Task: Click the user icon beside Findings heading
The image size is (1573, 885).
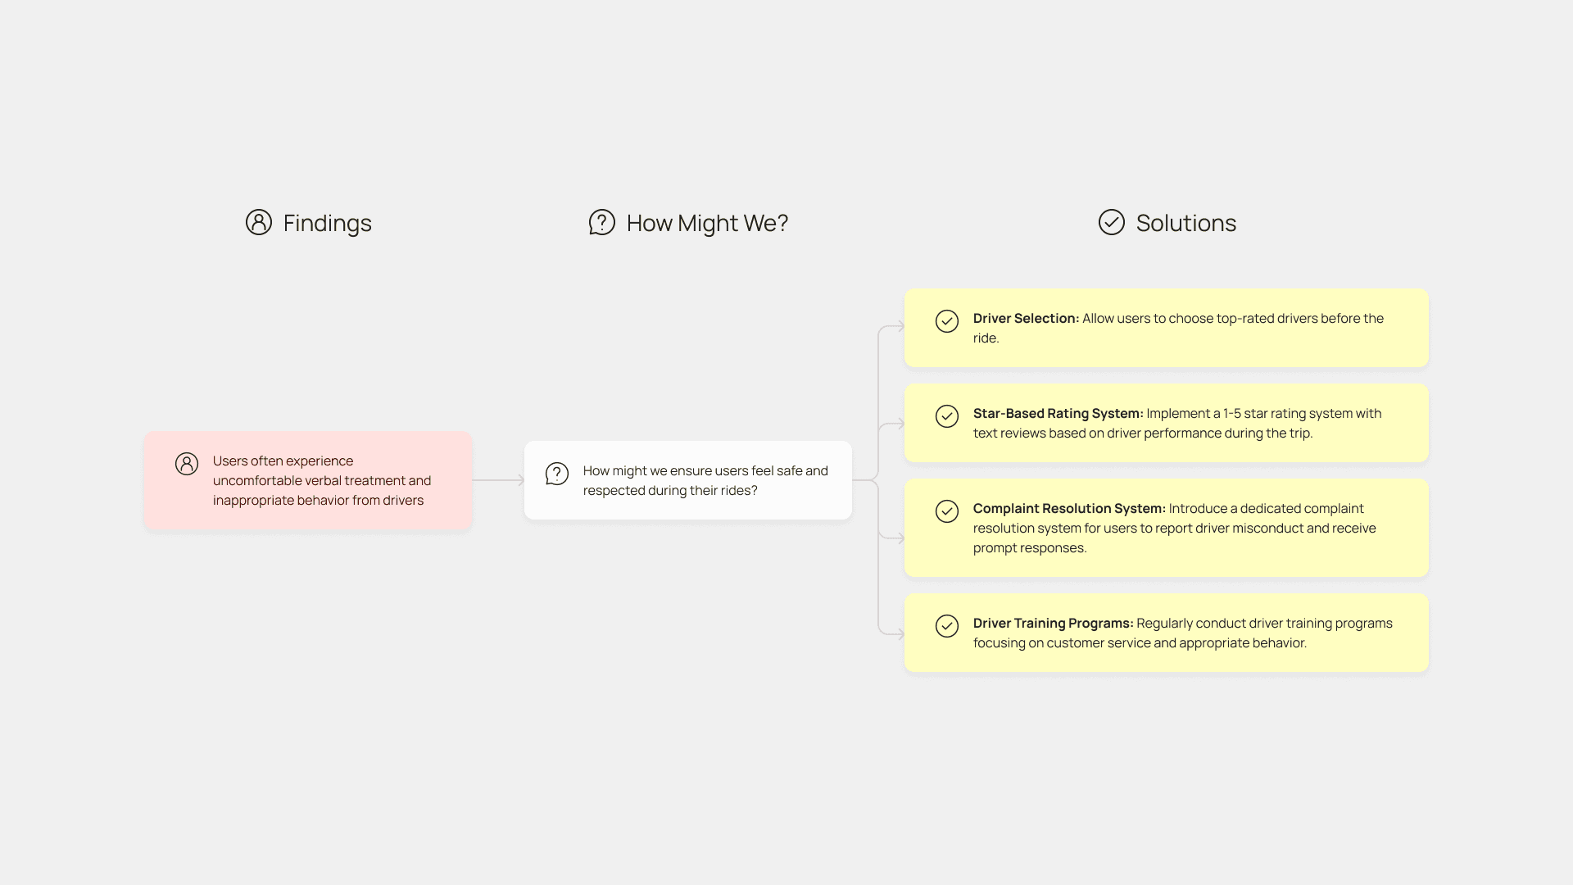Action: 259,222
